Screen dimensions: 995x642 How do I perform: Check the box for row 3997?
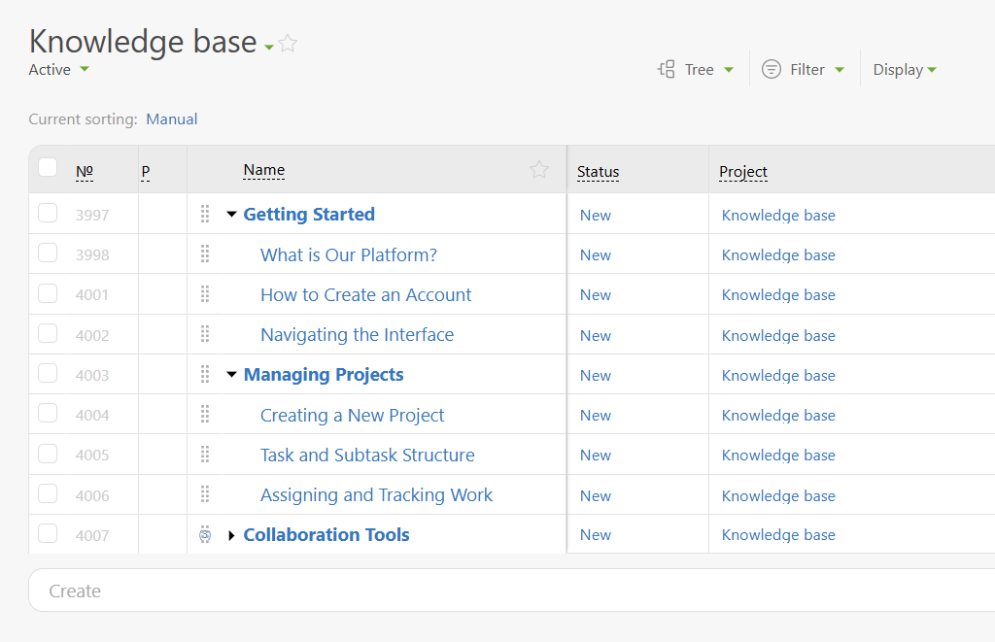(48, 213)
